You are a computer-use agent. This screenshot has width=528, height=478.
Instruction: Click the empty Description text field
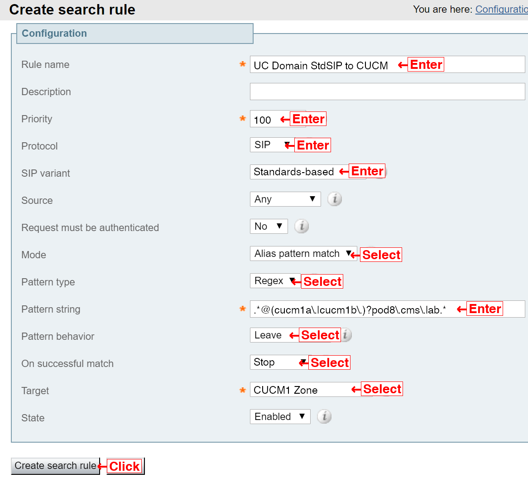point(387,92)
